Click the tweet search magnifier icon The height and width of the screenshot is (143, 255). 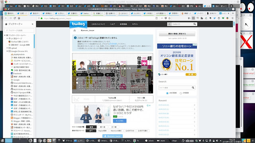[x=193, y=87]
